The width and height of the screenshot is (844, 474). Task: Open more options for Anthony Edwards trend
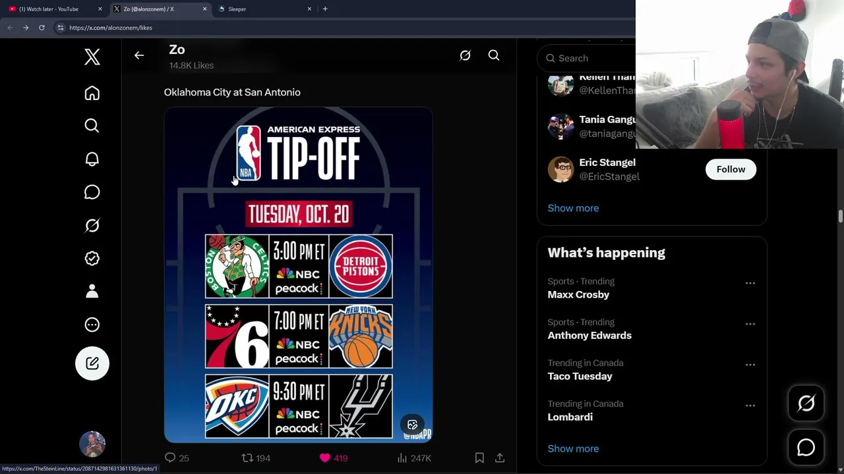[x=750, y=324]
